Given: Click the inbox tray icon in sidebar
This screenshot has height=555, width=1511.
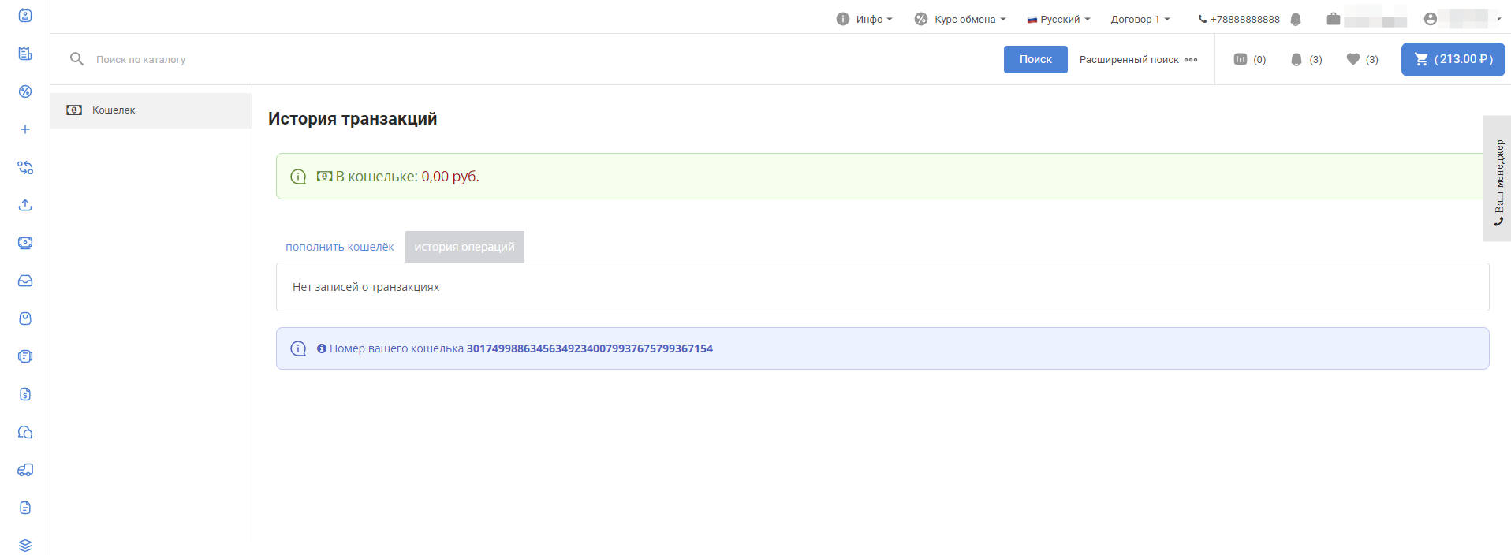Looking at the screenshot, I should (25, 281).
